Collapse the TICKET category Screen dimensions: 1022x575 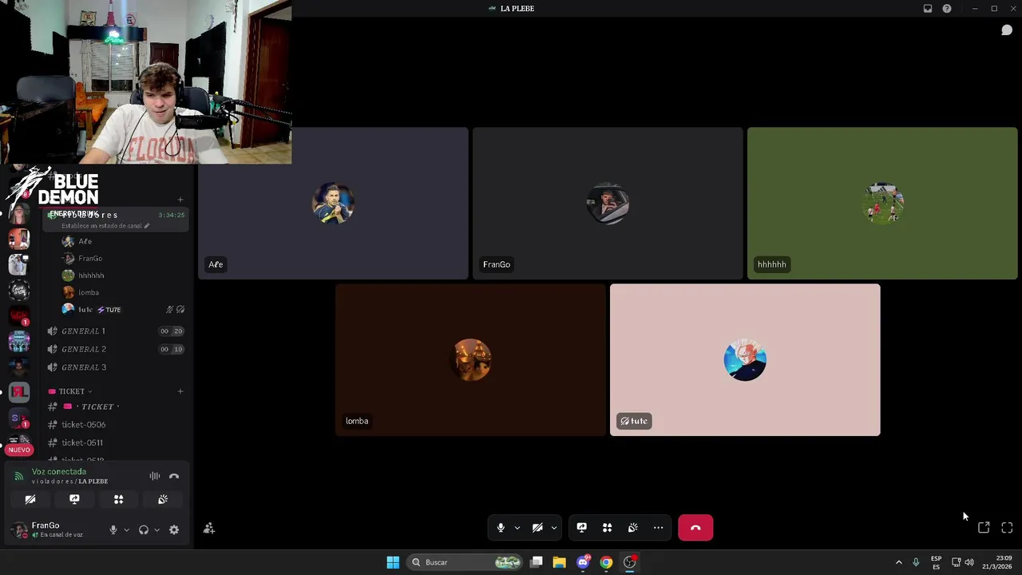[x=70, y=391]
